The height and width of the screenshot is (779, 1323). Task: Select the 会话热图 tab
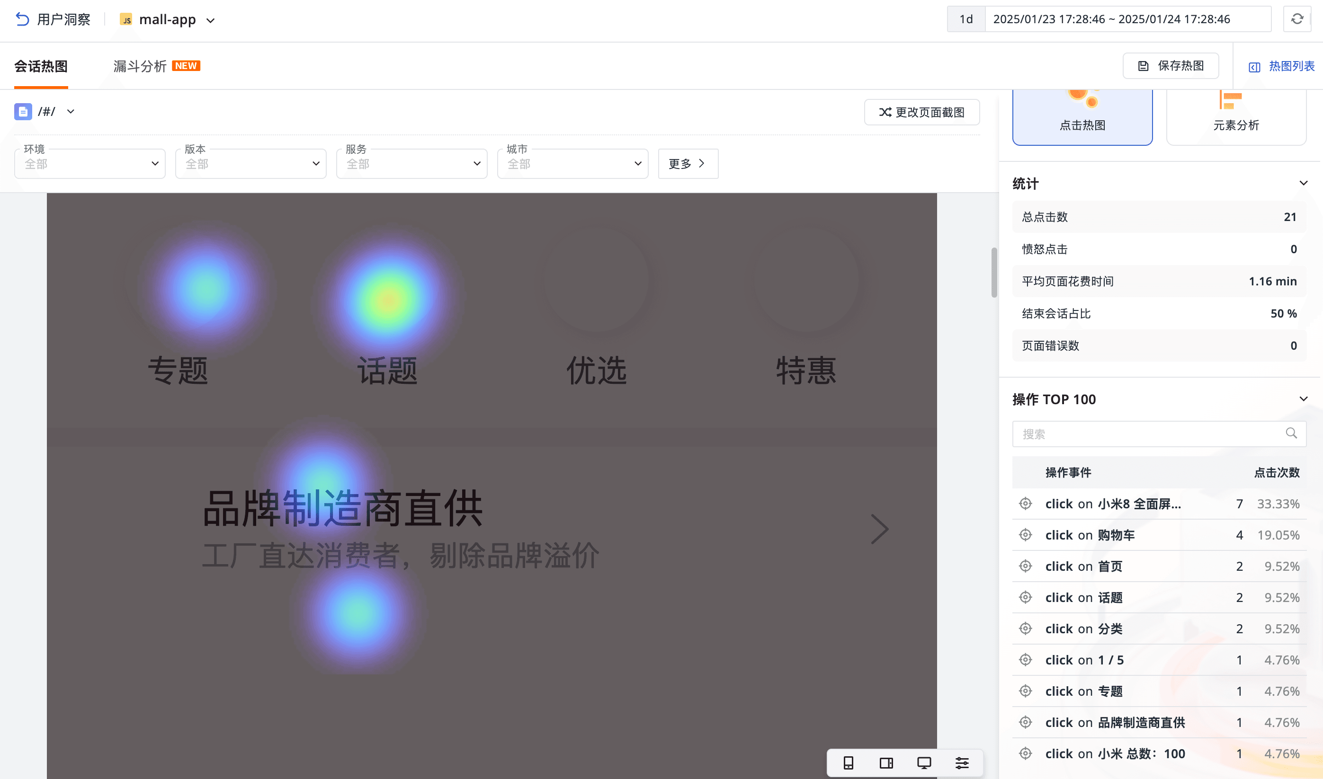pyautogui.click(x=41, y=66)
